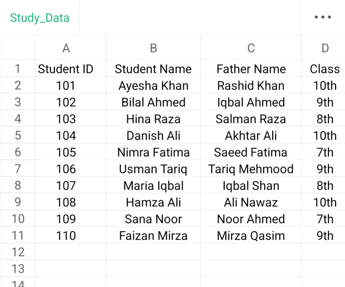This screenshot has height=287, width=345.
Task: Select the select-all corner box of the grid
Action: click(17, 48)
